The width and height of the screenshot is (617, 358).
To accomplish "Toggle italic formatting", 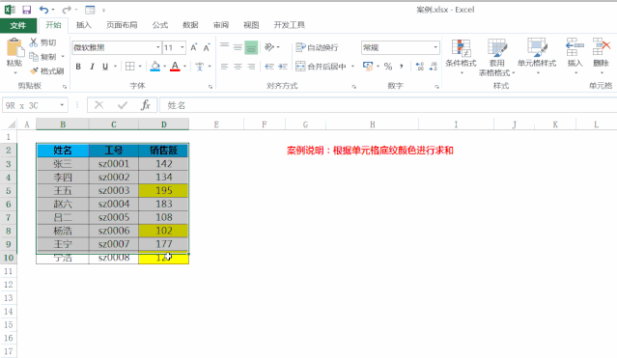I will tap(92, 67).
